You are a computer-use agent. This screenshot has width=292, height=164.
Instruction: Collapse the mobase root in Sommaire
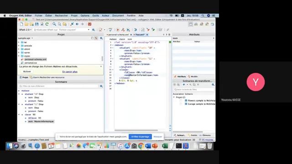tap(19, 91)
